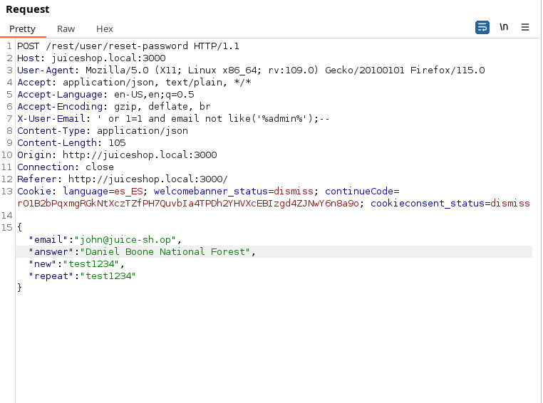Click the en-US,en;q=0.5 value
Screen dimensions: 543x403
click(x=154, y=95)
